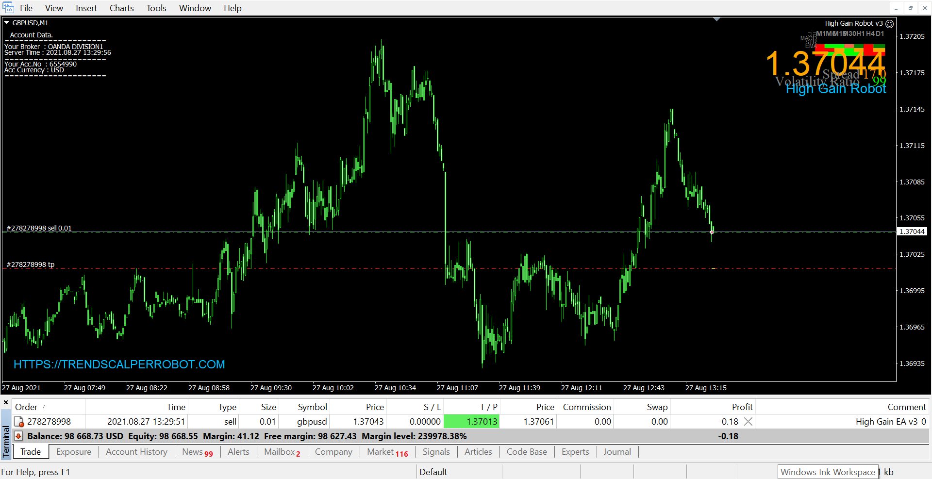
Task: Click the order icon beside ticket 278278998
Action: click(19, 422)
